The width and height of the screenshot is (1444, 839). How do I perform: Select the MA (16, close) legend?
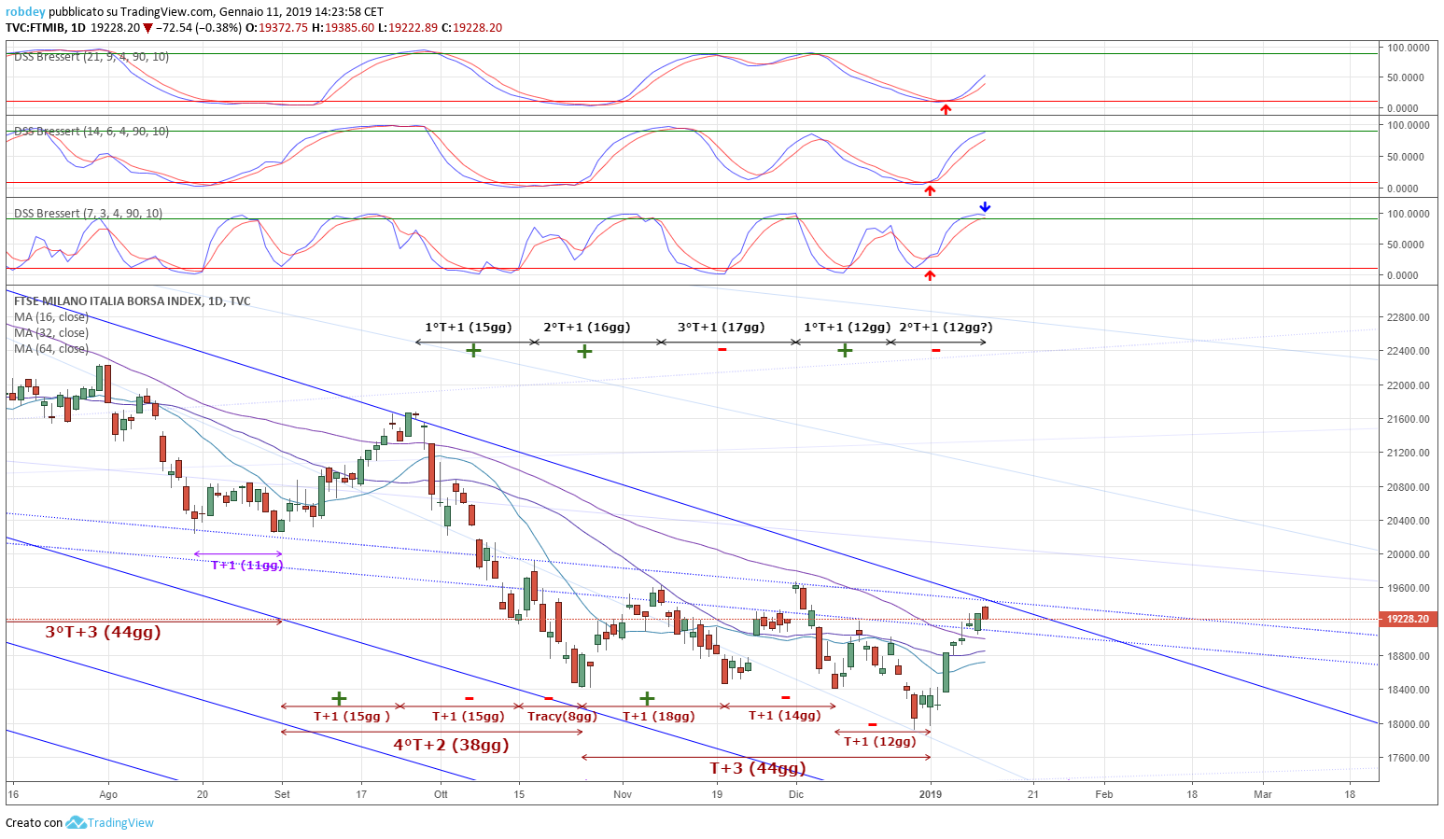(51, 317)
